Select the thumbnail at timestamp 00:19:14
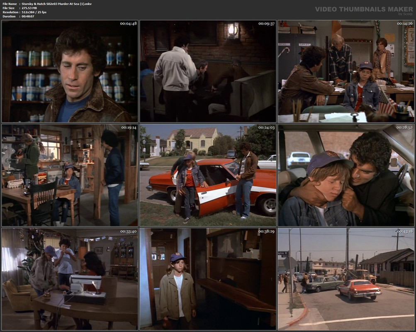The width and height of the screenshot is (416, 332). tap(70, 175)
